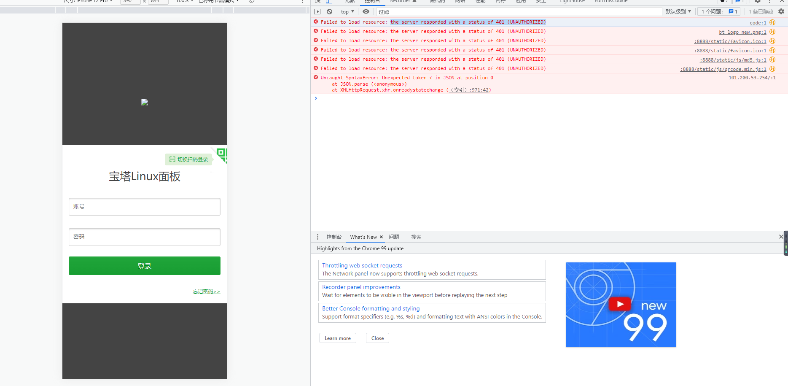Open the 忘记密码>> forgot password link
Screen dimensions: 788x386
tap(207, 292)
